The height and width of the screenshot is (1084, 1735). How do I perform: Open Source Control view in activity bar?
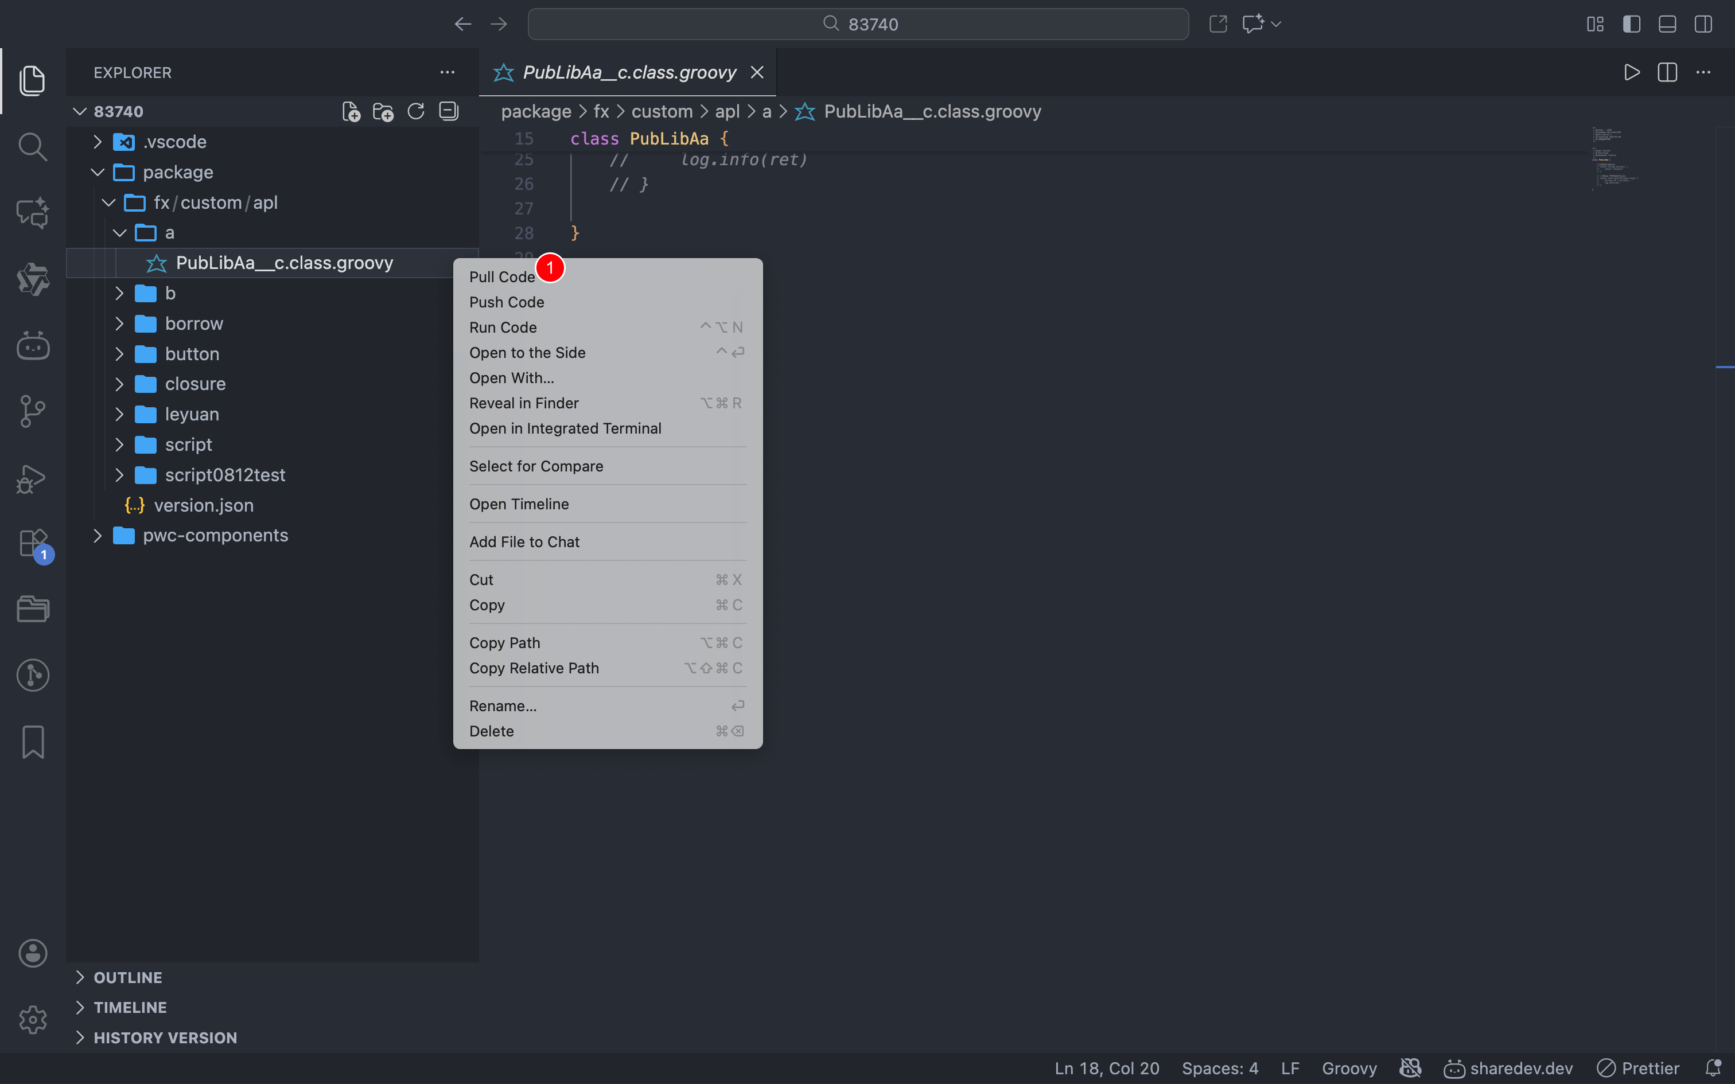(x=32, y=412)
